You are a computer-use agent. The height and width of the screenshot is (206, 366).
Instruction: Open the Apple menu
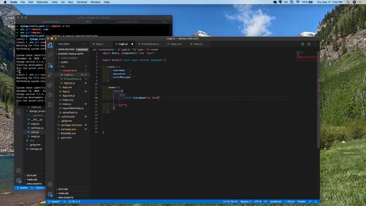pos(5,2)
